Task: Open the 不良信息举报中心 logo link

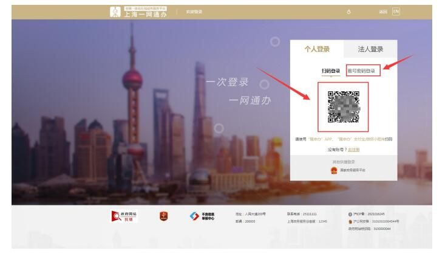Action: (202, 216)
